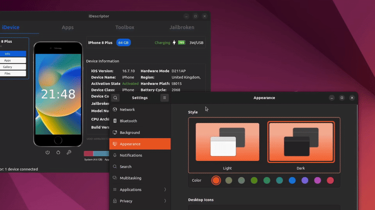The width and height of the screenshot is (375, 210).
Task: Select Appearance in Settings sidebar
Action: (140, 144)
